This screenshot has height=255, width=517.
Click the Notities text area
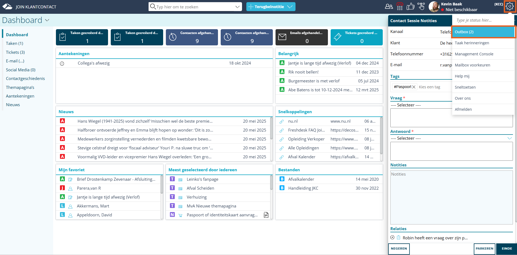pyautogui.click(x=451, y=197)
